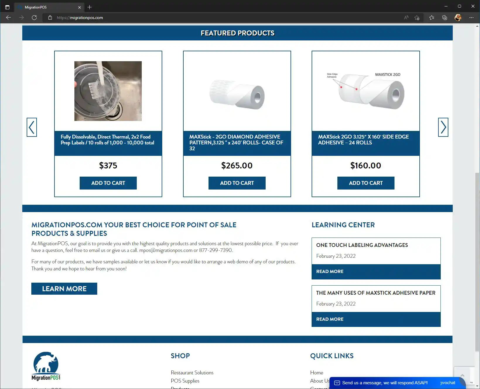Open POS Supplies shop link

coord(185,381)
